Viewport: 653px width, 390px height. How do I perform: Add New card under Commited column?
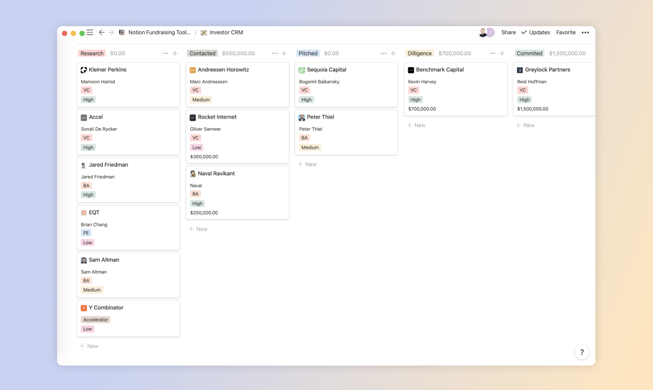point(525,125)
